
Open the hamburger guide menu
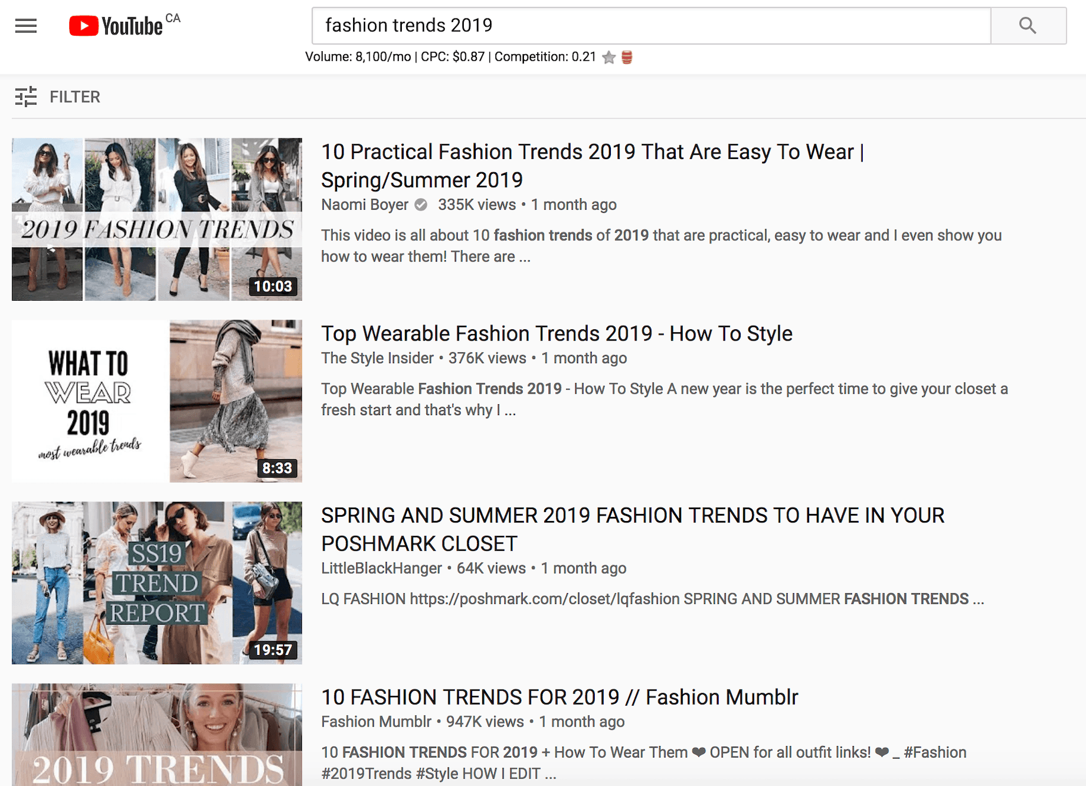tap(26, 26)
